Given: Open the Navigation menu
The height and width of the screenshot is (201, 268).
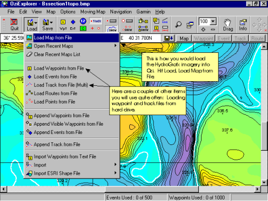Looking at the screenshot, I should (121, 12).
